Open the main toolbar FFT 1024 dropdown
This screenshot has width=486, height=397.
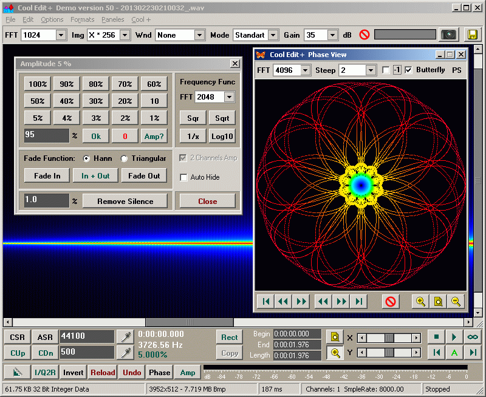61,35
